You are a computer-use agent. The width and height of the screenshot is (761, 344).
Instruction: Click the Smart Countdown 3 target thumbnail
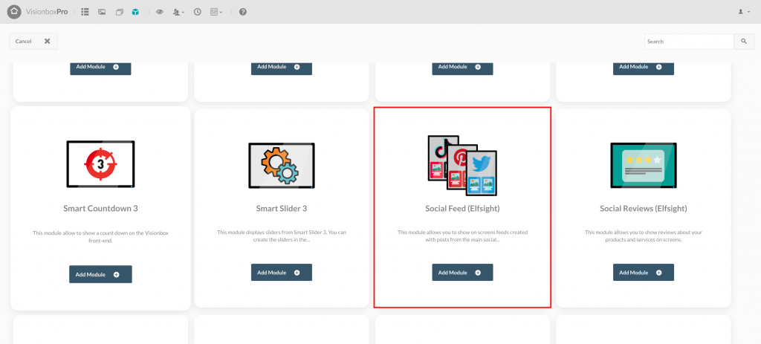point(100,164)
